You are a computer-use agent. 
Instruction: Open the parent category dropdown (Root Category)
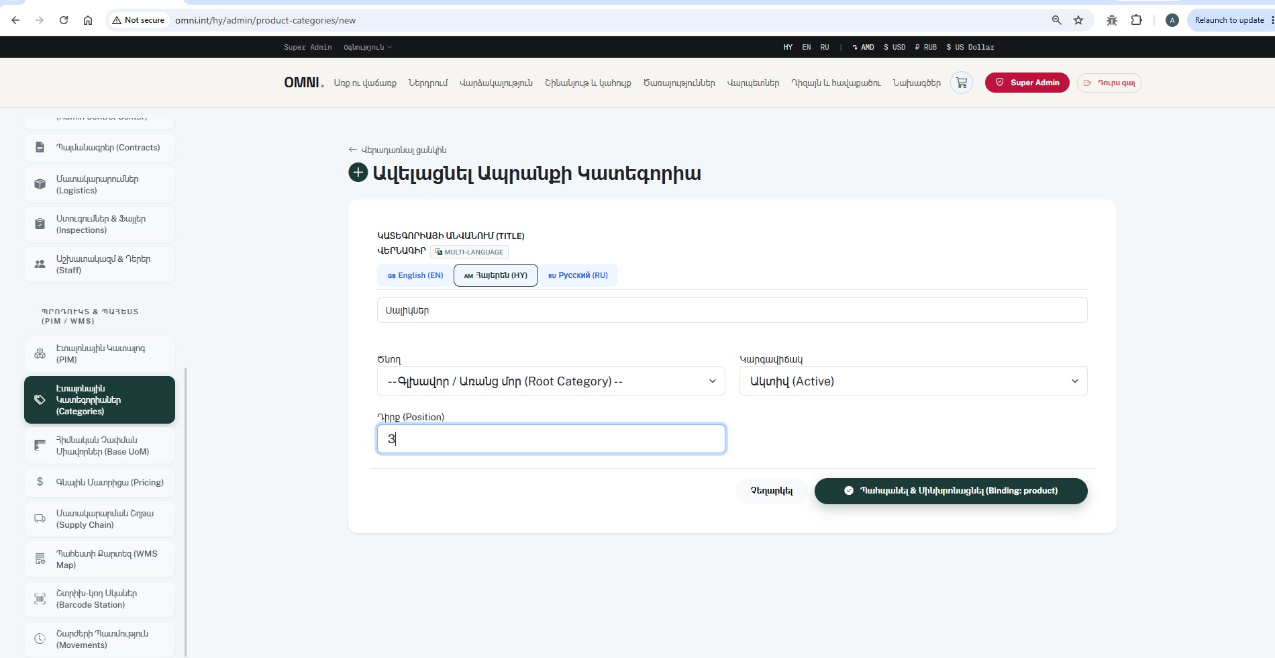(551, 381)
